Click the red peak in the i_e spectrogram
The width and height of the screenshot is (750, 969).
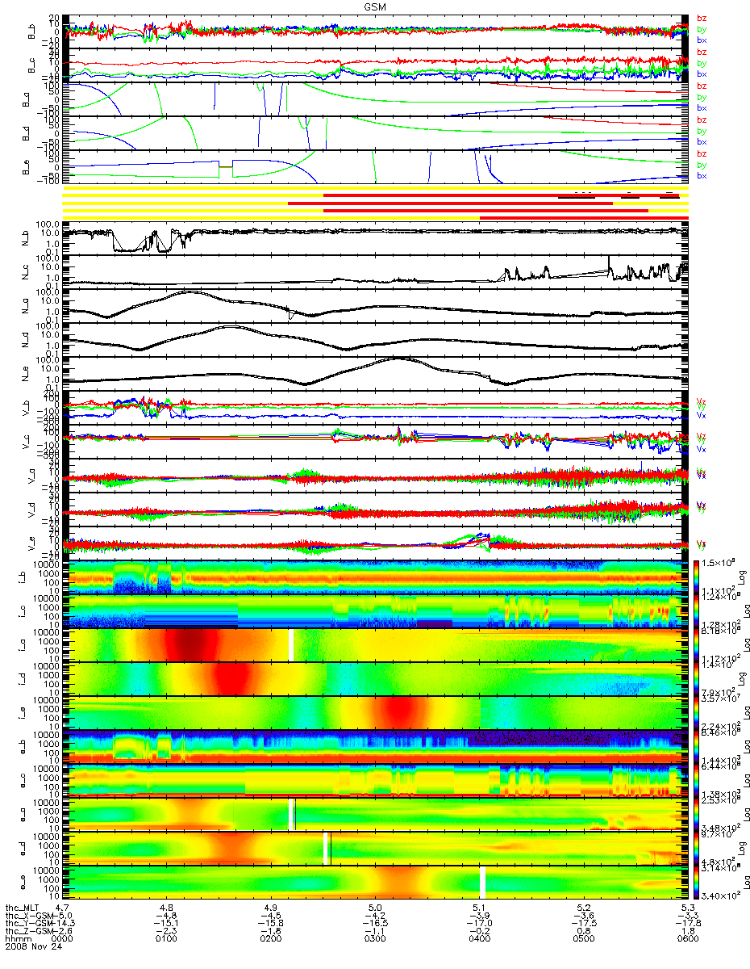point(400,712)
